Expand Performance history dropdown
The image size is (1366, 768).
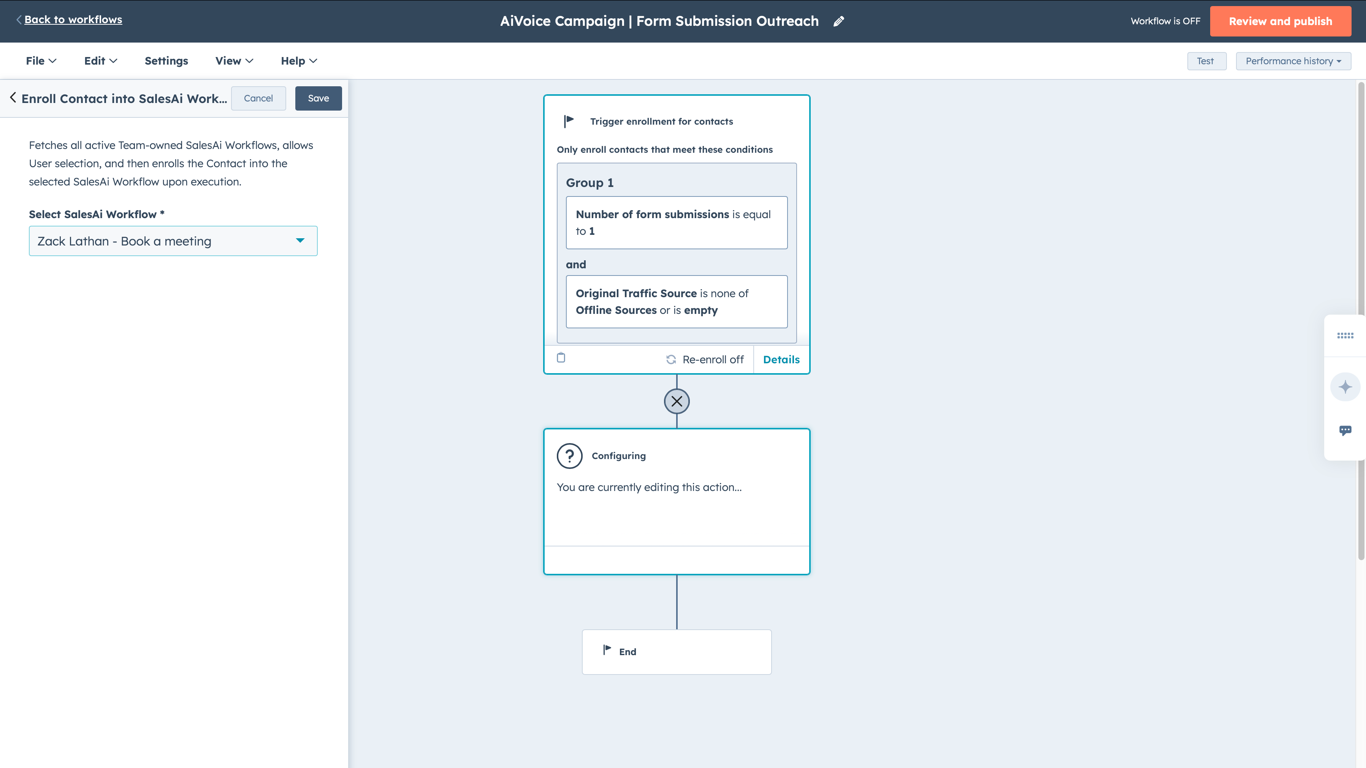(1293, 61)
